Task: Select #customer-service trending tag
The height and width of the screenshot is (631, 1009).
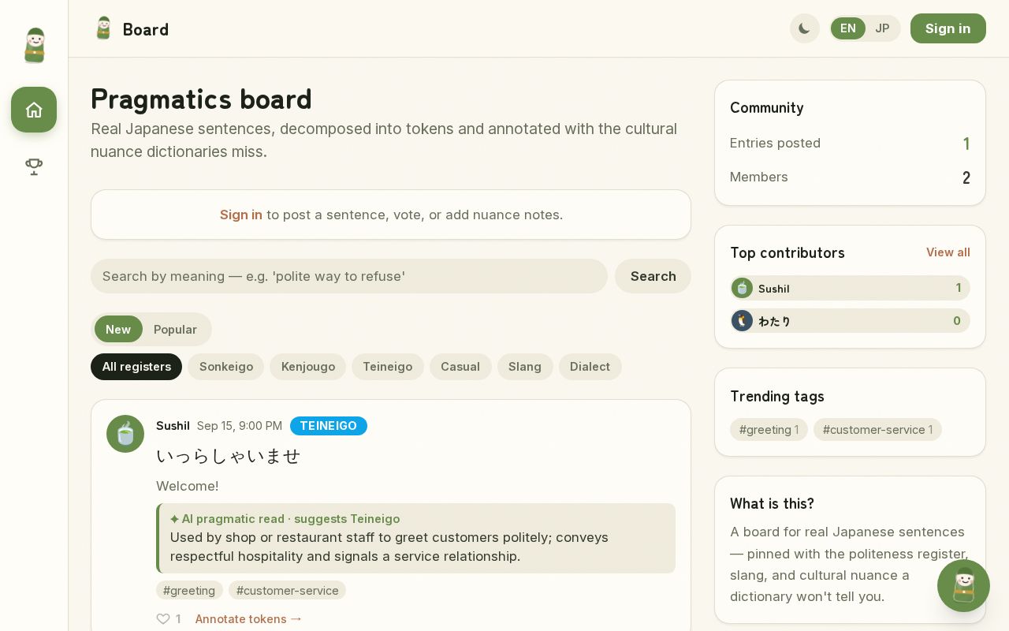Action: point(877,429)
